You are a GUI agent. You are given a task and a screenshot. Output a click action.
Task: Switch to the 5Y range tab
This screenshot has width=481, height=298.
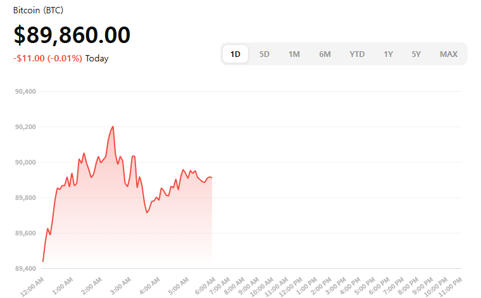[x=416, y=54]
